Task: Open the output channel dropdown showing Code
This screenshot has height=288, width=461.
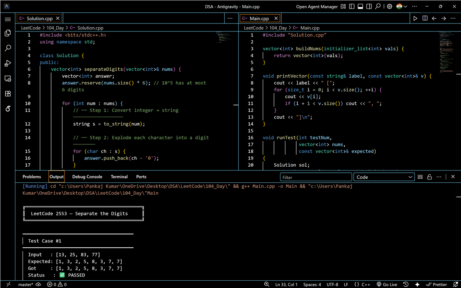Action: click(384, 177)
